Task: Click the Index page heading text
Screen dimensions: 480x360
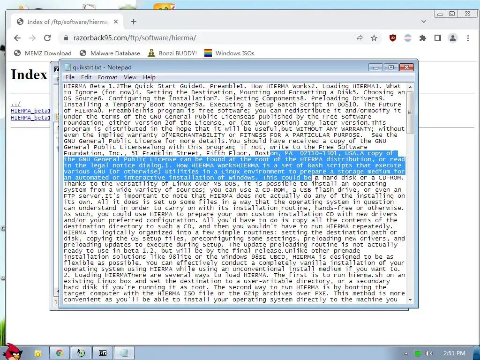Action: tap(29, 75)
